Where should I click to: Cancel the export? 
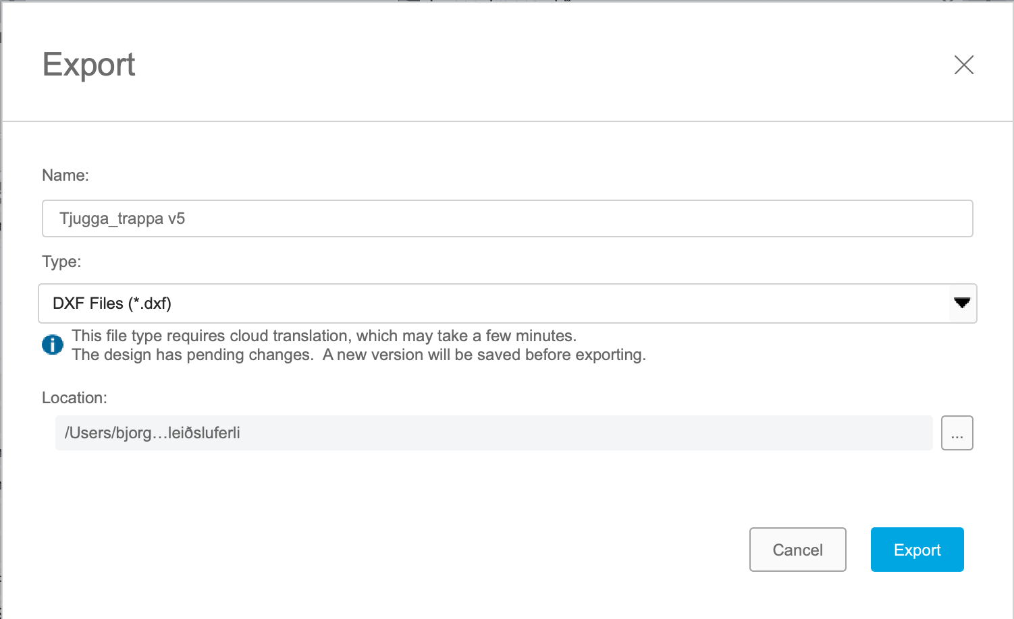pyautogui.click(x=797, y=550)
